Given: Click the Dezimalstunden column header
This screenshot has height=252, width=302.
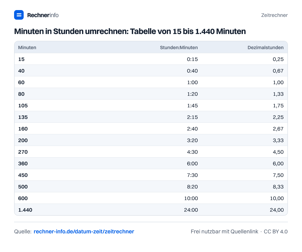Looking at the screenshot, I should point(266,47).
